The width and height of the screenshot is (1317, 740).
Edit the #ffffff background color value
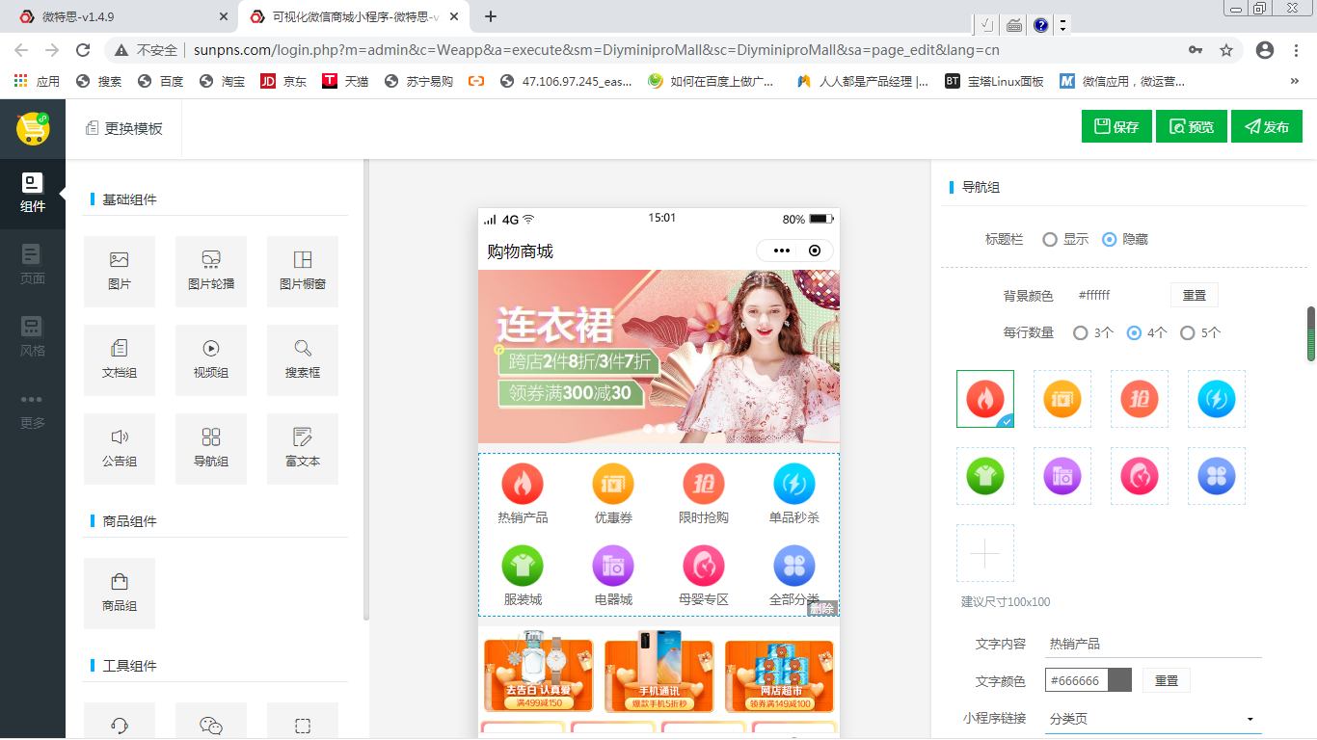[x=1094, y=296]
